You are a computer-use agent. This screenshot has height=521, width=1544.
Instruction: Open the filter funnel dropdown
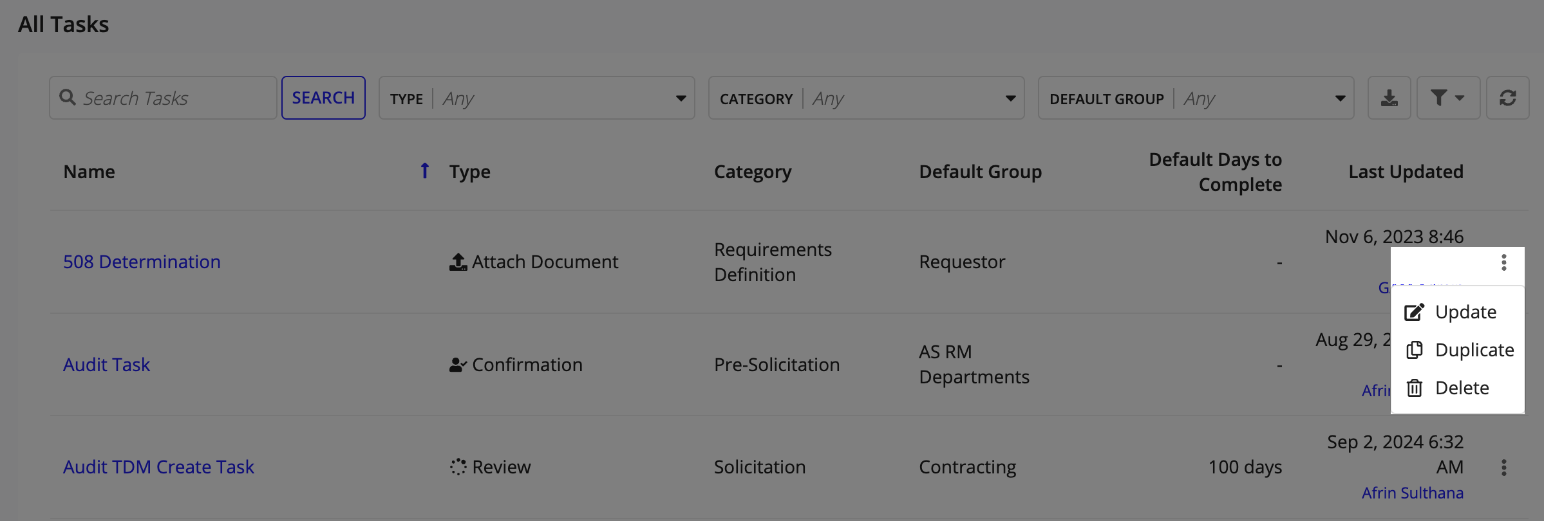point(1448,98)
